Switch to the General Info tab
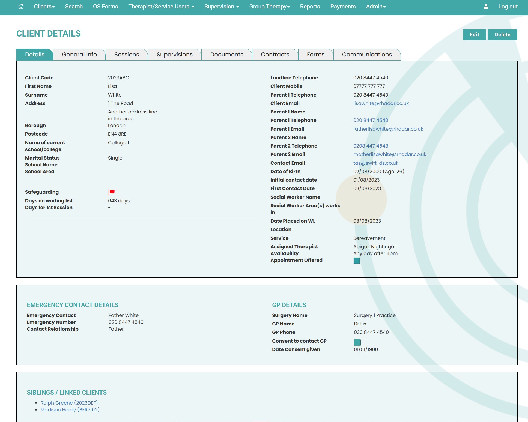This screenshot has width=528, height=422. coord(79,55)
